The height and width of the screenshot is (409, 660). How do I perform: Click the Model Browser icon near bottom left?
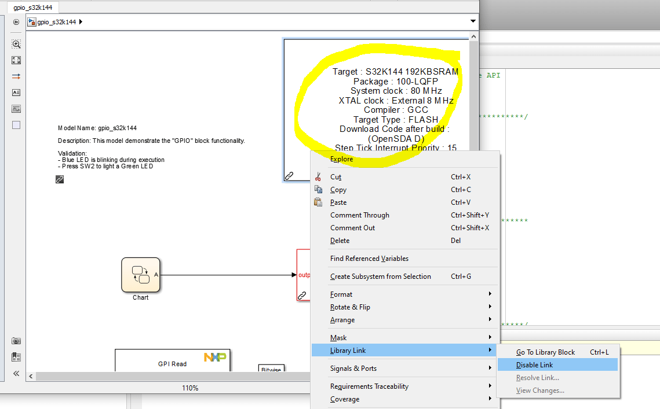pyautogui.click(x=16, y=357)
